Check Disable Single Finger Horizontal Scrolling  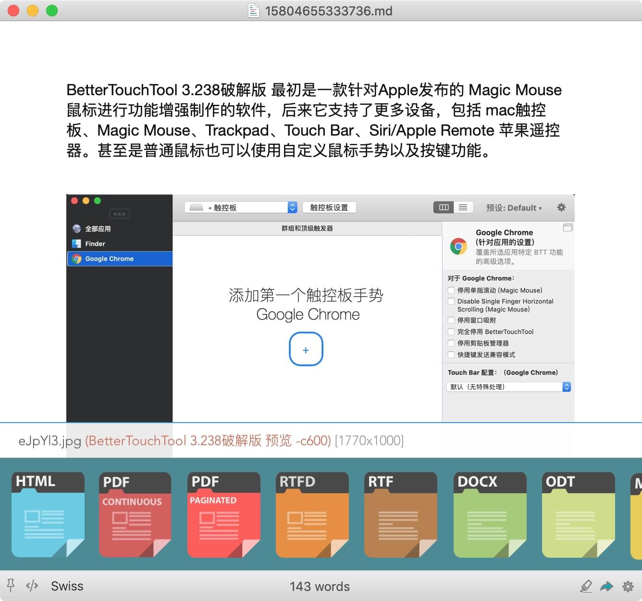pyautogui.click(x=451, y=301)
